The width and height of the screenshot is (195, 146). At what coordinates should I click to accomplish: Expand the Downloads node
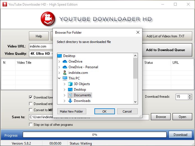64,101
